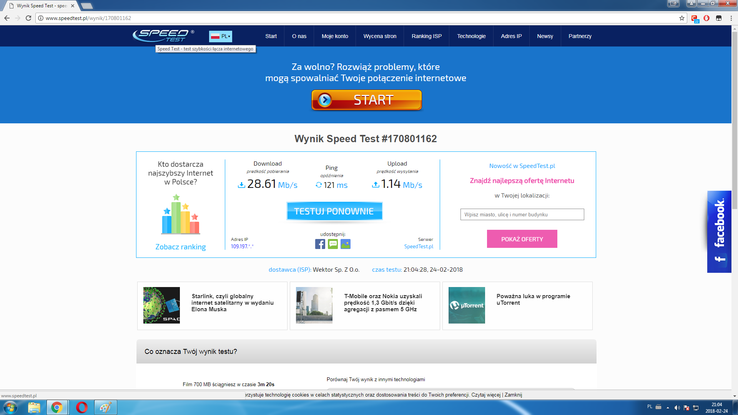This screenshot has width=738, height=415.
Task: Open the Starlink satellite internet article
Action: [233, 302]
